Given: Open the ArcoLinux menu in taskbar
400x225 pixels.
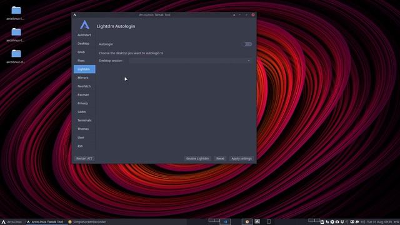Looking at the screenshot, I should coord(12,222).
